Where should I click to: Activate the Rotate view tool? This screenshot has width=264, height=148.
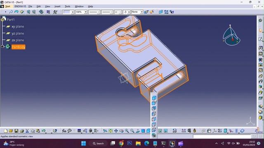[121, 131]
